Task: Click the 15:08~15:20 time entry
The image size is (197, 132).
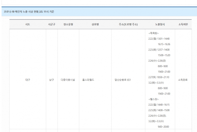Action: tap(164, 55)
